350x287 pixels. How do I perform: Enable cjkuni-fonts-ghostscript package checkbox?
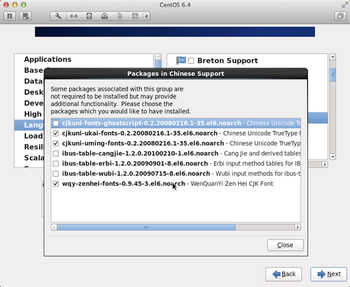tap(56, 123)
